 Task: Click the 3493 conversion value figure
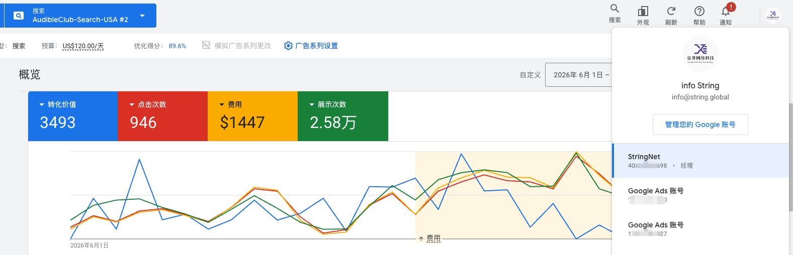57,122
